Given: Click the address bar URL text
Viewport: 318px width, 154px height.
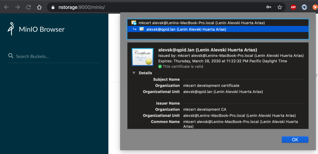Looking at the screenshot, I should 82,7.
